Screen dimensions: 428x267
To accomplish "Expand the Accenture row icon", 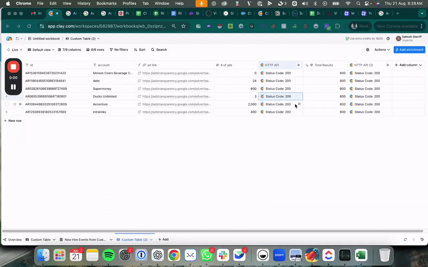I will [15, 104].
